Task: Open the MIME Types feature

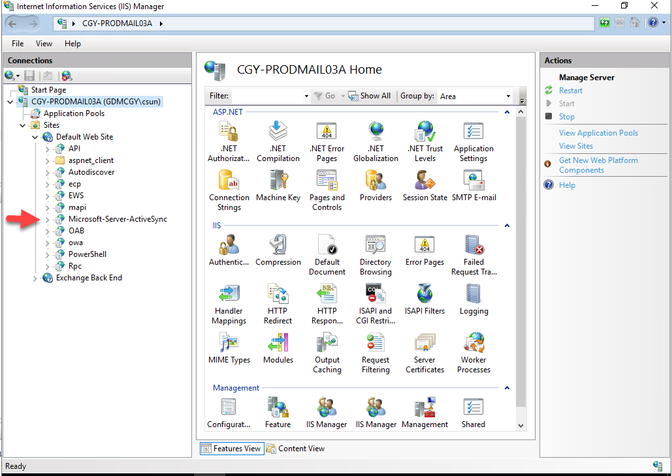Action: [229, 348]
